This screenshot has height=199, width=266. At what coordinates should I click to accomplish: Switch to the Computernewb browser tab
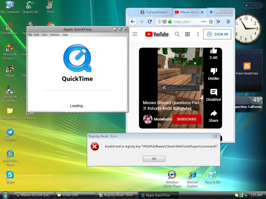pos(155,12)
